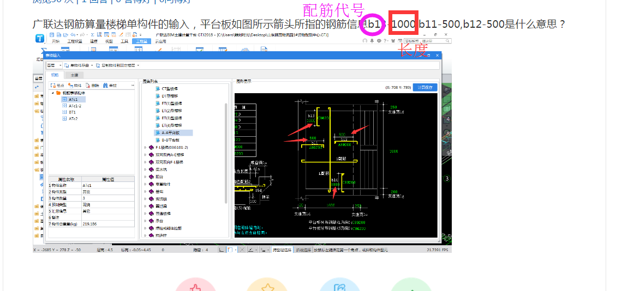Open the 单构件存盘 dropdown arrow

(x=92, y=65)
